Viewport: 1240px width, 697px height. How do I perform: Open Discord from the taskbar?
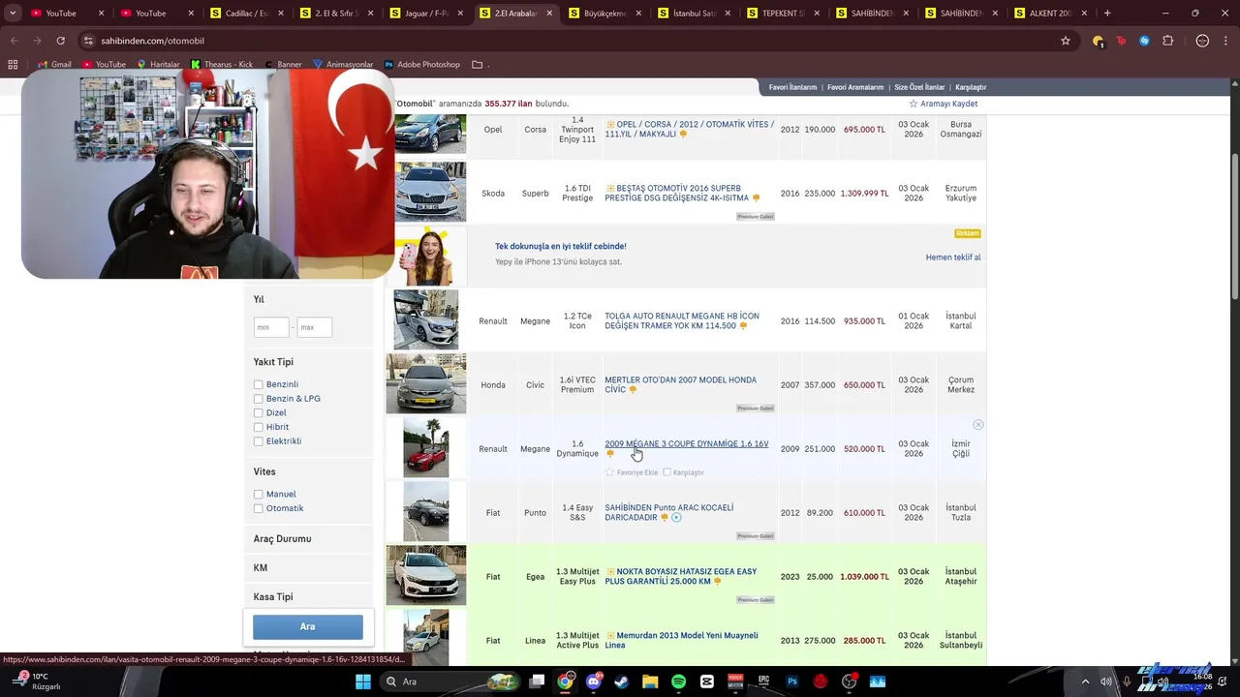594,682
